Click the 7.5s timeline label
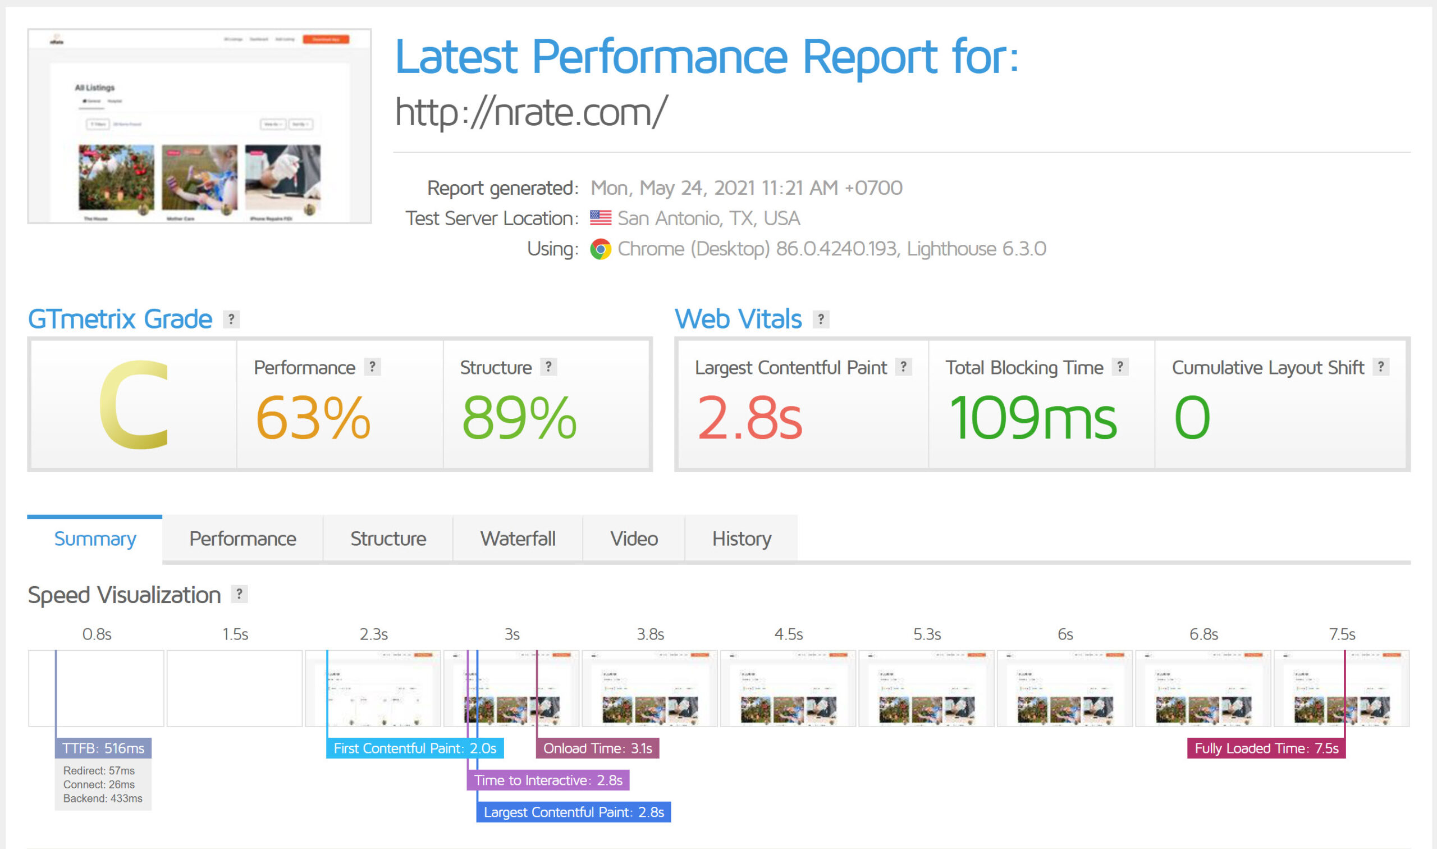Screen dimensions: 1437x849 point(1342,634)
